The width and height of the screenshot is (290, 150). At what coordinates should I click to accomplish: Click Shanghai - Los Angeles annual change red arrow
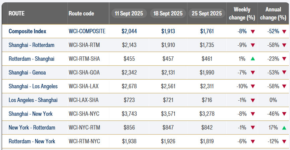284,86
